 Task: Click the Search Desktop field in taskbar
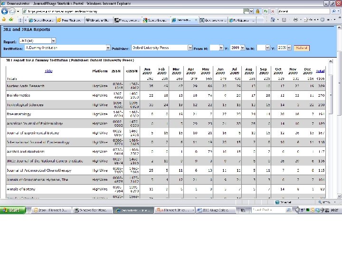[269, 210]
